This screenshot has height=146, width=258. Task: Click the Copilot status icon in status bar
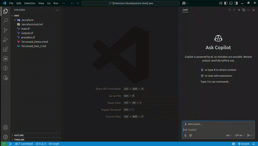[x=233, y=144]
